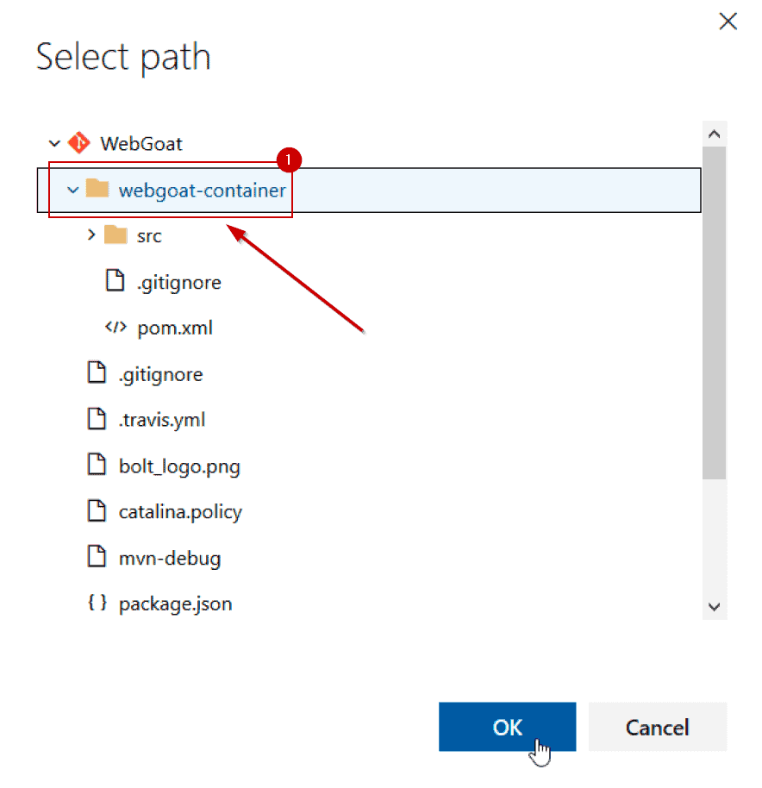Click the pom.xml code file icon
Image resolution: width=762 pixels, height=788 pixels.
point(116,328)
